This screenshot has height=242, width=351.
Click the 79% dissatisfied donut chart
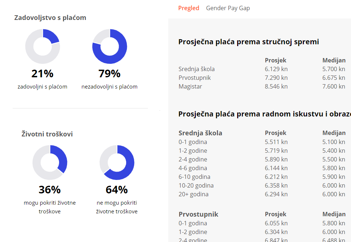point(110,46)
